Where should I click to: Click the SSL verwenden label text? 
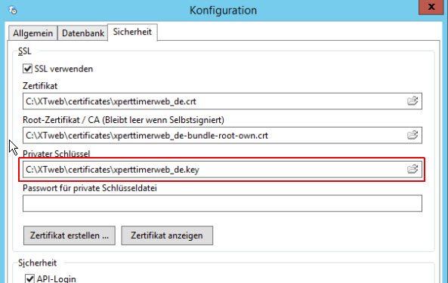click(x=63, y=69)
